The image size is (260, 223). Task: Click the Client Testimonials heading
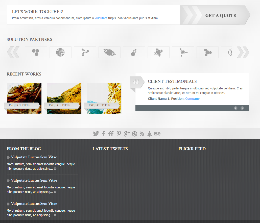point(172,81)
